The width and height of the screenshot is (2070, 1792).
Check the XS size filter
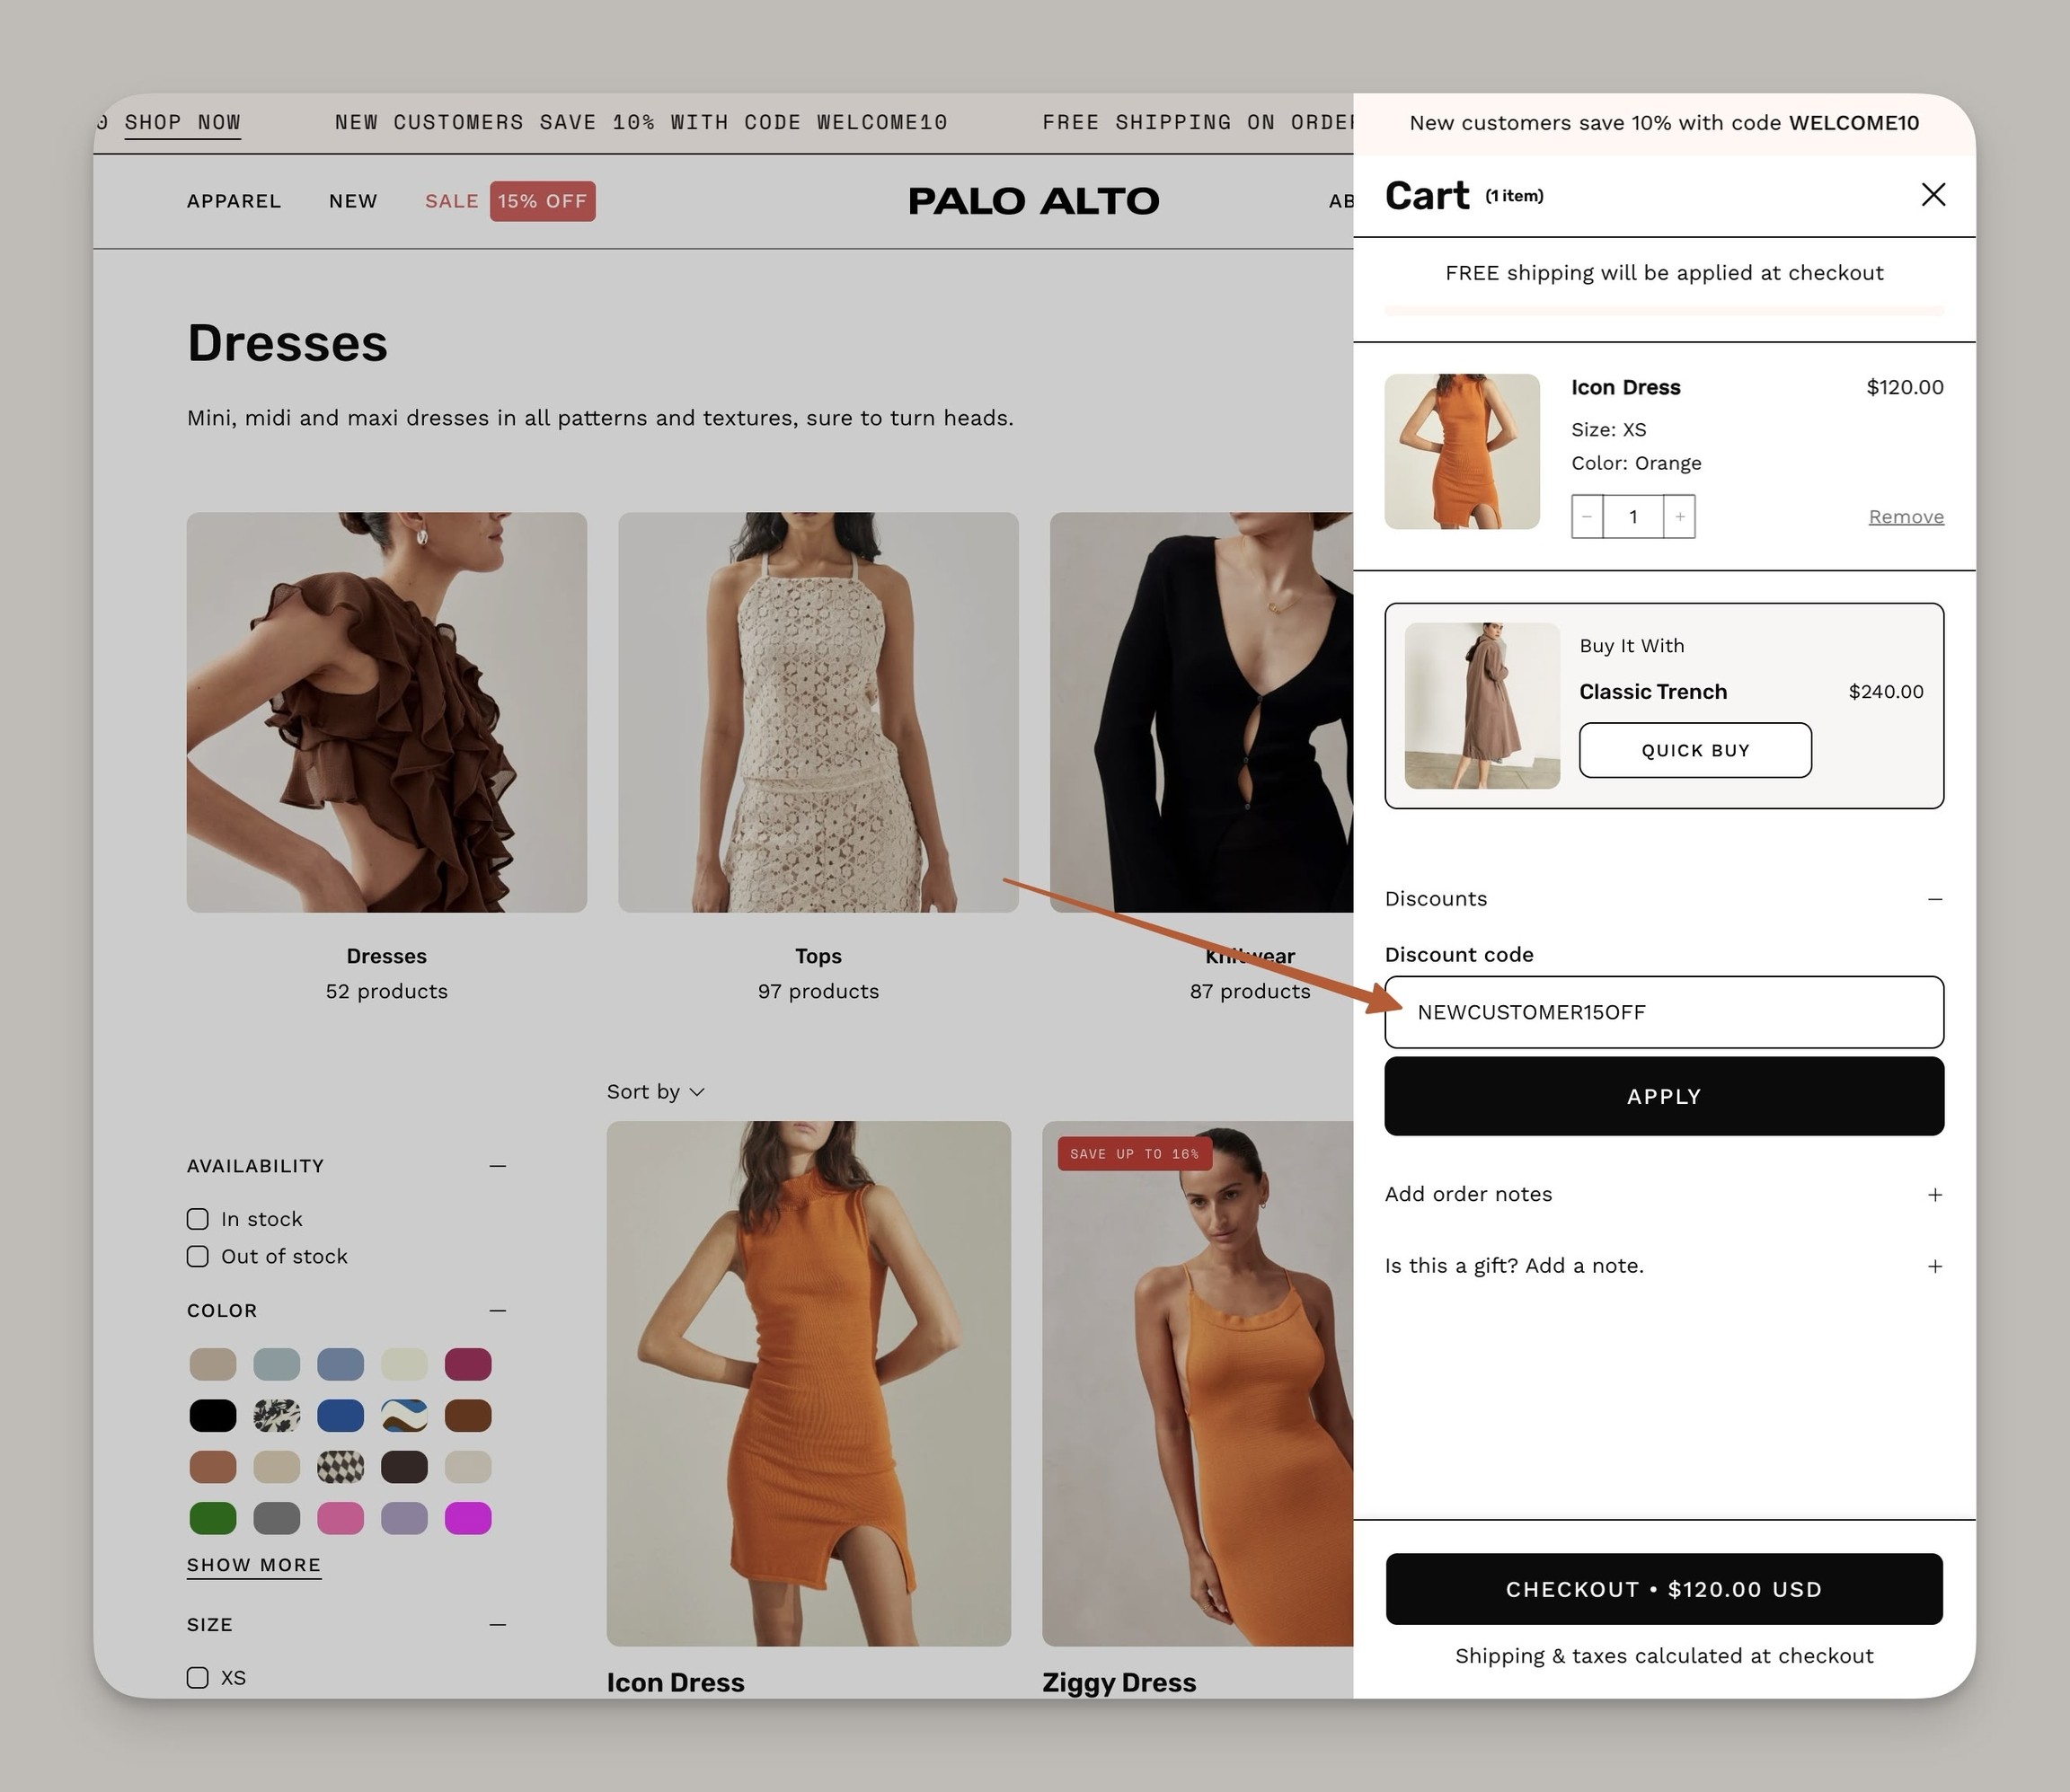pos(198,1677)
